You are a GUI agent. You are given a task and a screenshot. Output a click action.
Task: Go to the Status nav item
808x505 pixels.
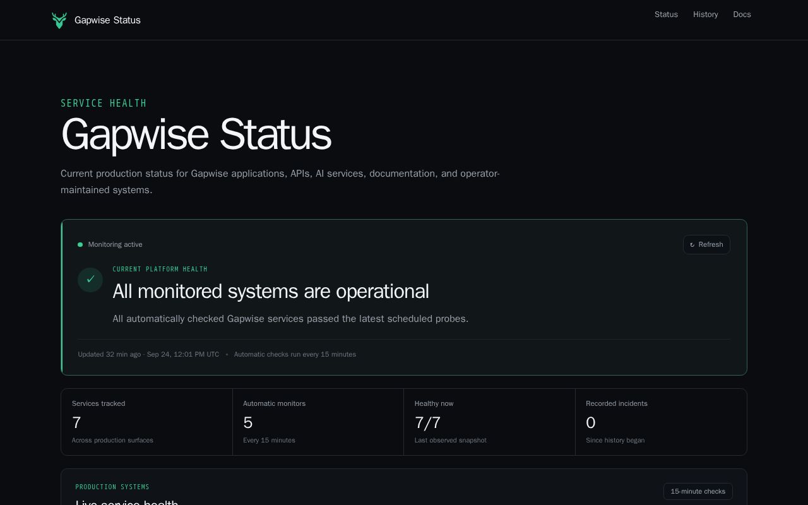(x=666, y=15)
